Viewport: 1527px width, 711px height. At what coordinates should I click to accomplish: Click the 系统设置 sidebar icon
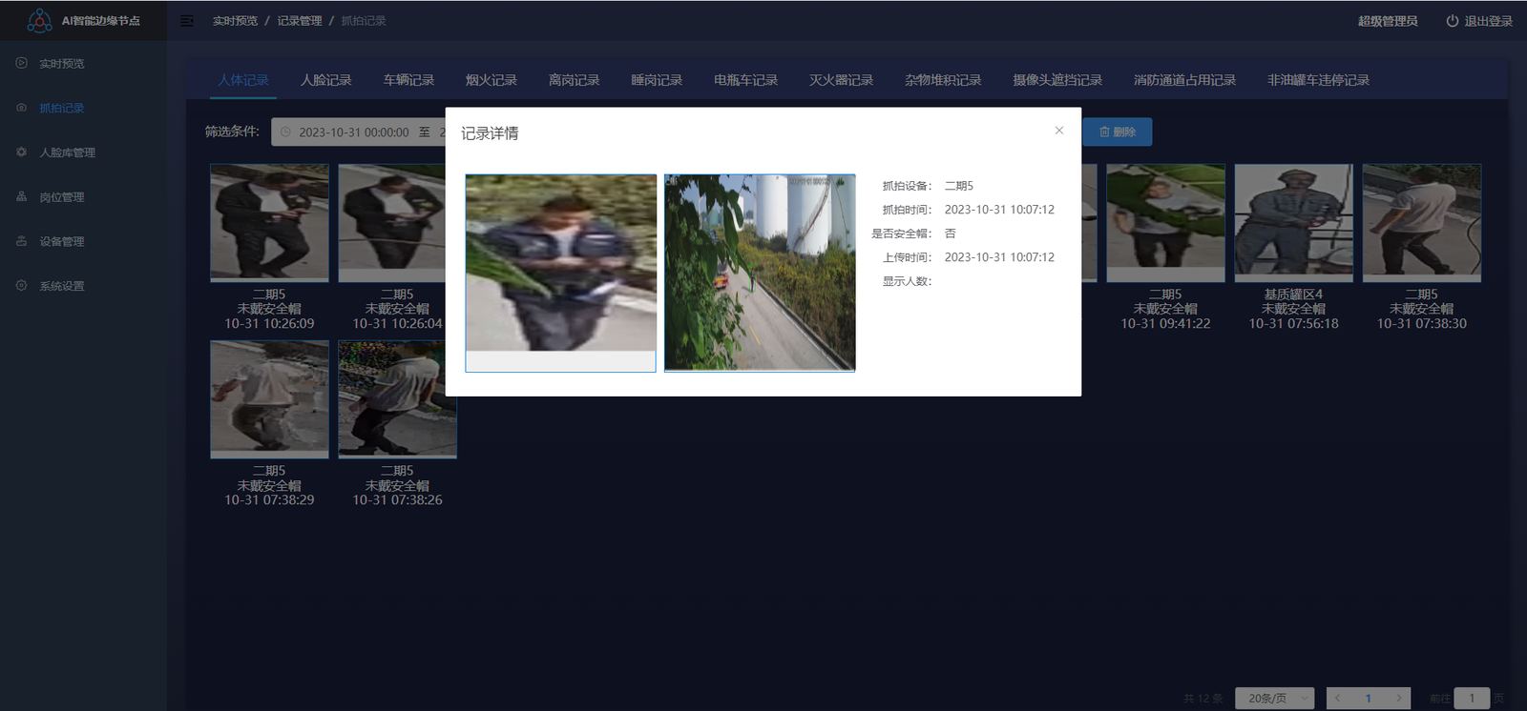pos(21,285)
